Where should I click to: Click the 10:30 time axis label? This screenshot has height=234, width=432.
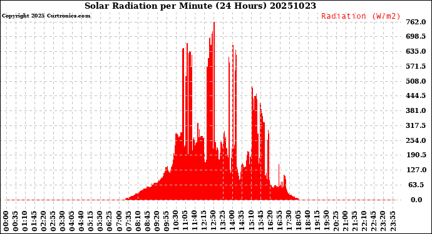point(175,222)
